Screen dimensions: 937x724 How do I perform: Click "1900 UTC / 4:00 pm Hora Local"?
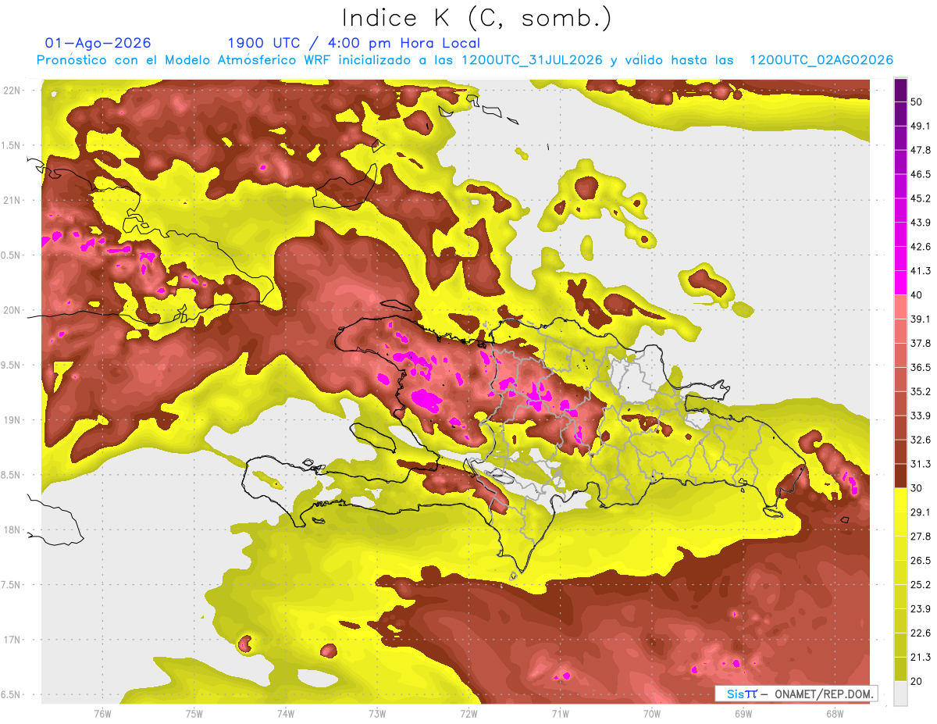coord(354,43)
